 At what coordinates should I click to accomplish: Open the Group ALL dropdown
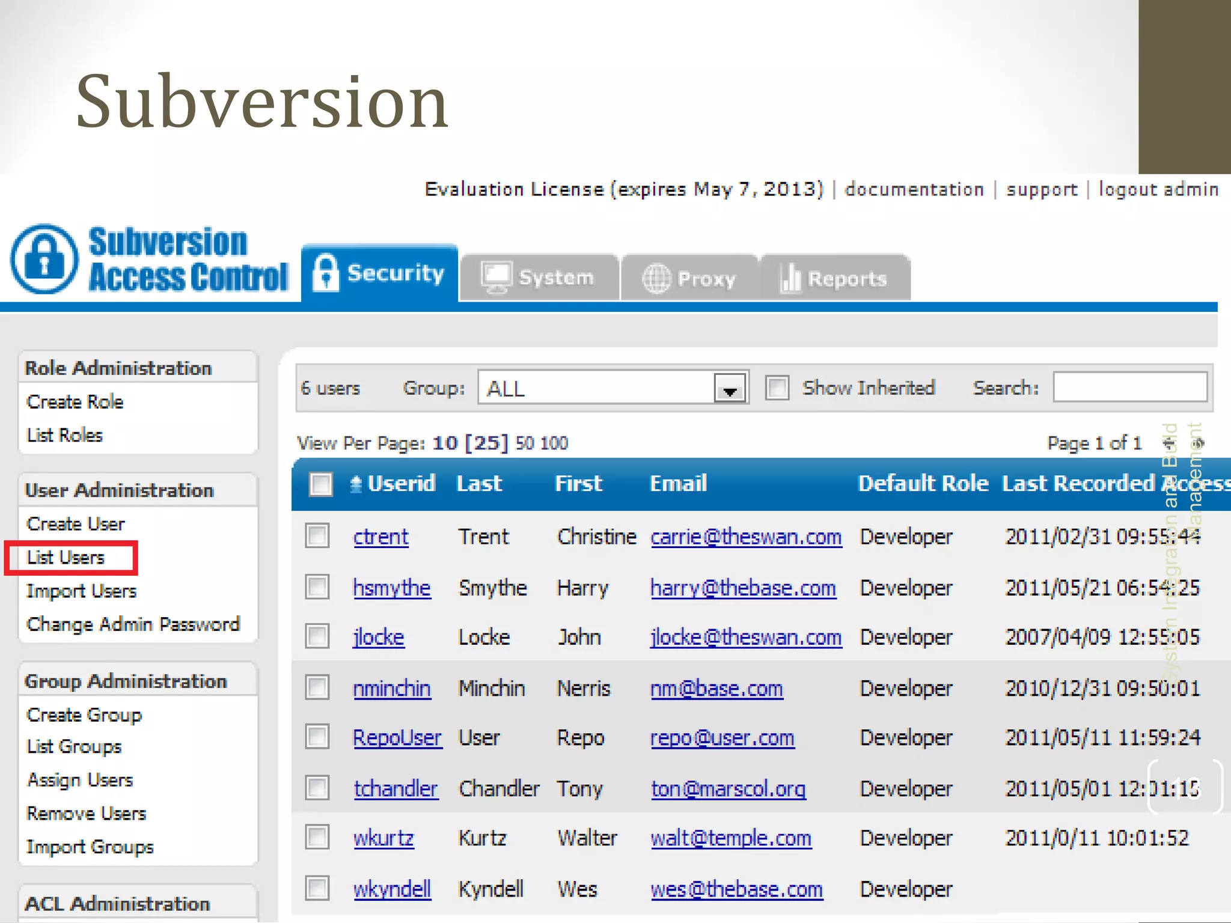click(613, 388)
